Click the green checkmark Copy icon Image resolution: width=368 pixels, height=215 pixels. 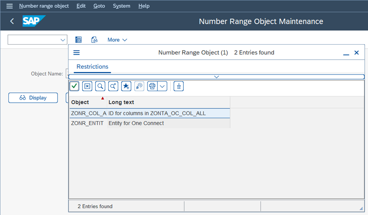coord(74,86)
